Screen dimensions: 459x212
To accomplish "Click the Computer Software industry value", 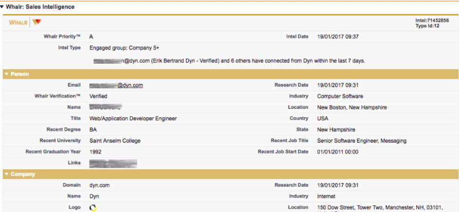I will [340, 96].
